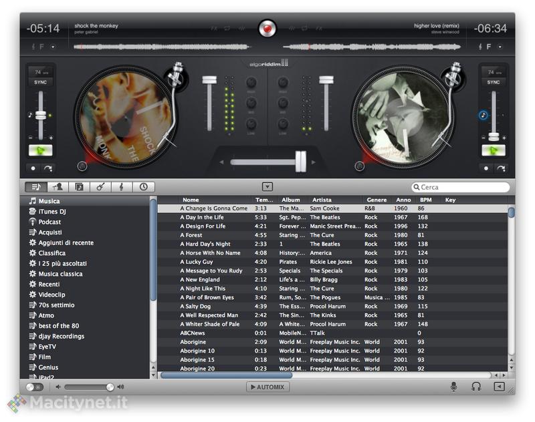Move crossfader using right arrow
The width and height of the screenshot is (535, 422).
[x=313, y=162]
